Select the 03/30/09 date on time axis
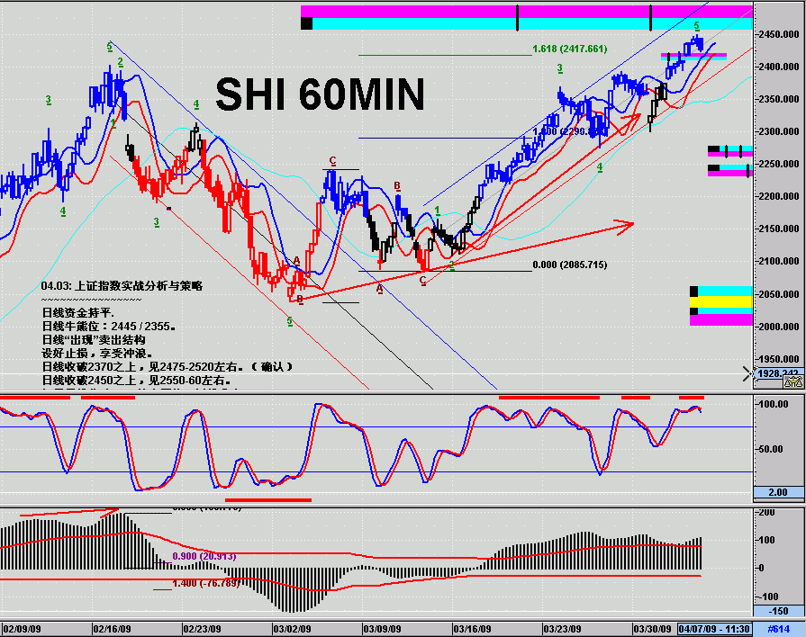806x637 pixels. click(652, 629)
